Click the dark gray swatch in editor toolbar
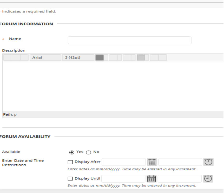This screenshot has height=193, width=224. coord(100,57)
